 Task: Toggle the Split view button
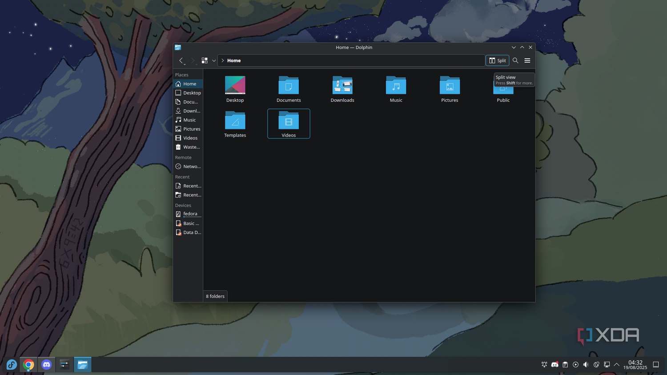498,60
